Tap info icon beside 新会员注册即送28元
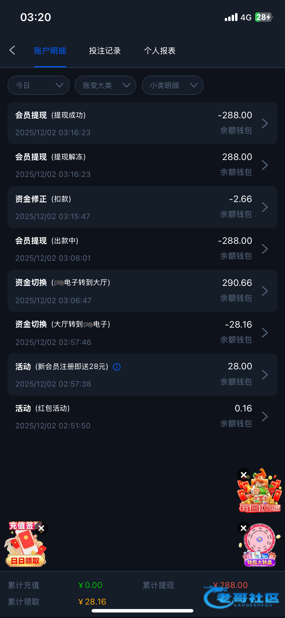This screenshot has height=618, width=285. coord(117,367)
